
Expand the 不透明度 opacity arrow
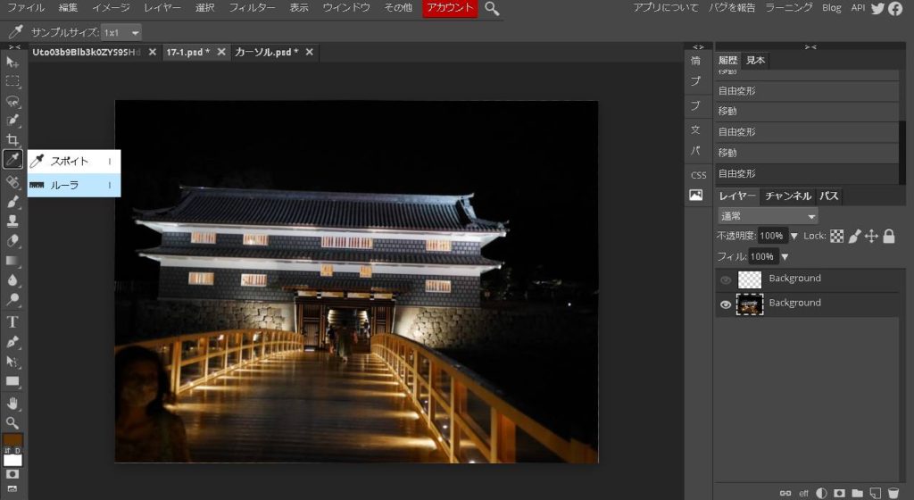(794, 237)
